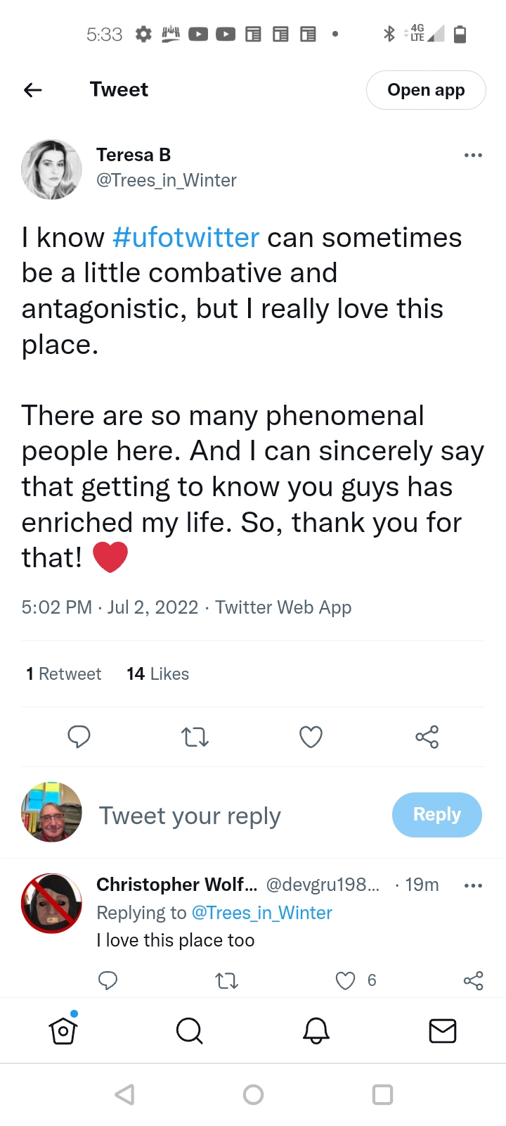Retweet Teresa B's main tweet
Image resolution: width=506 pixels, height=1126 pixels.
click(x=195, y=737)
